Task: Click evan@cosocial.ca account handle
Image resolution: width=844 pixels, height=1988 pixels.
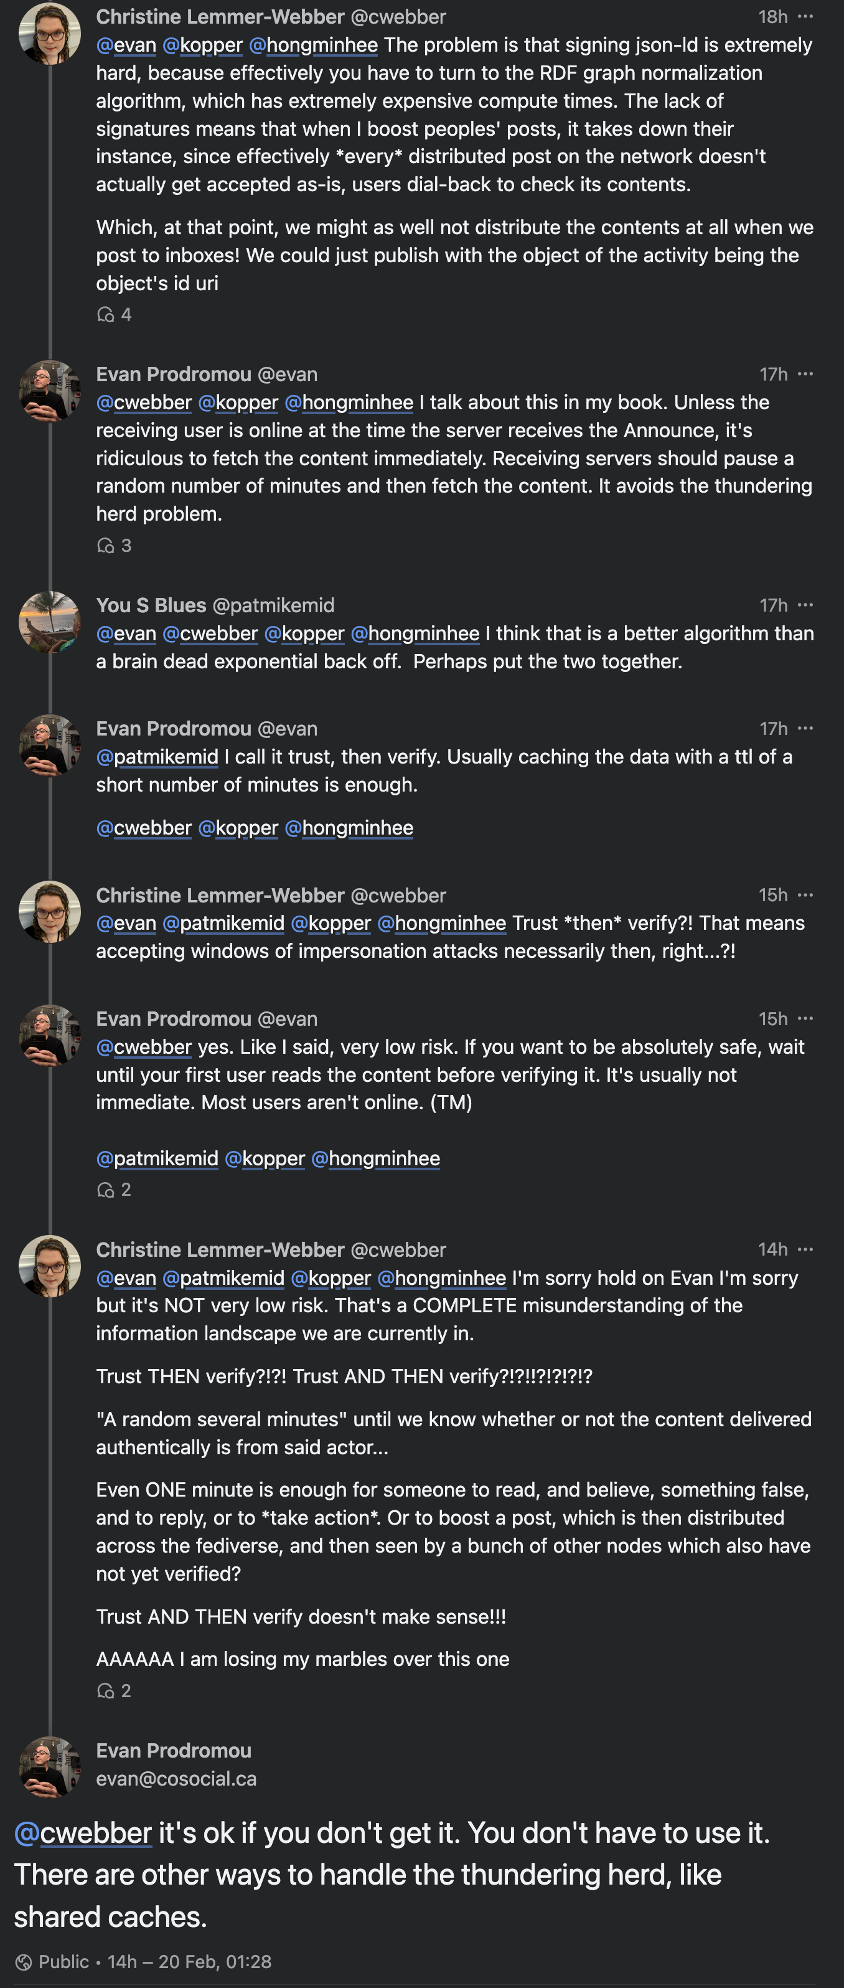Action: [x=176, y=1779]
